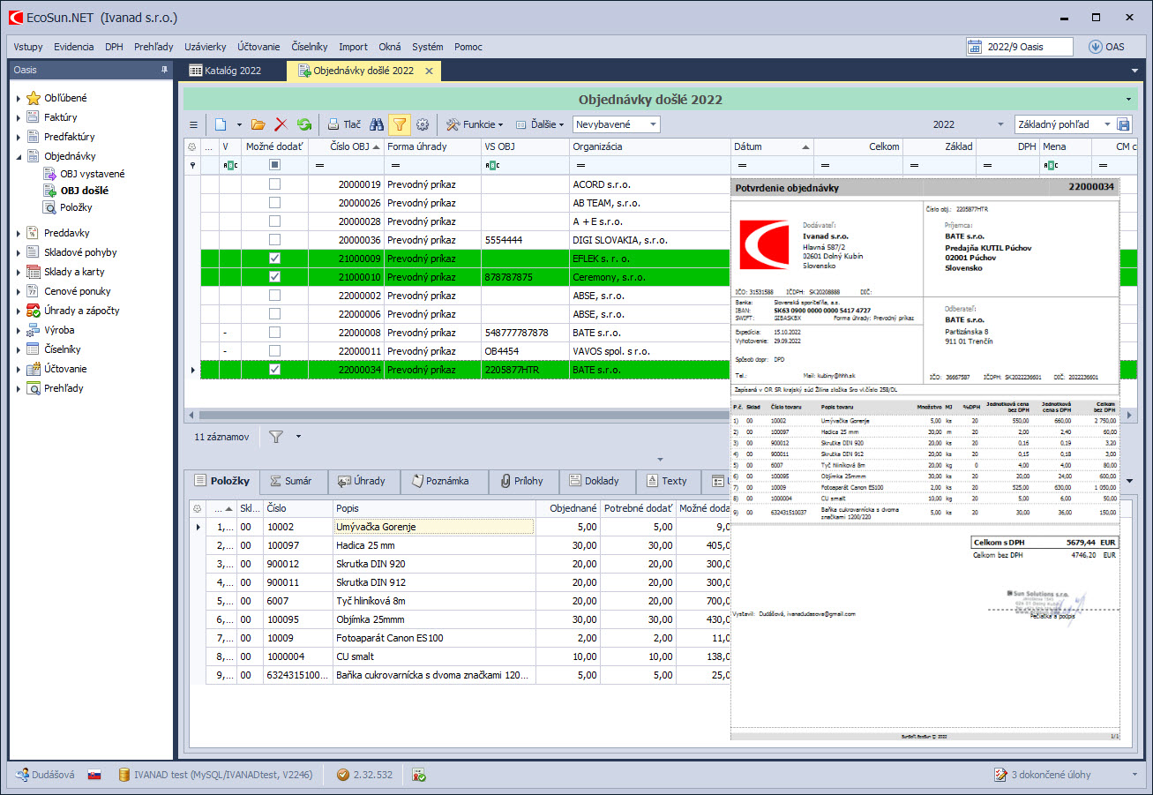
Task: Open the Účtovanie menu
Action: coord(258,47)
